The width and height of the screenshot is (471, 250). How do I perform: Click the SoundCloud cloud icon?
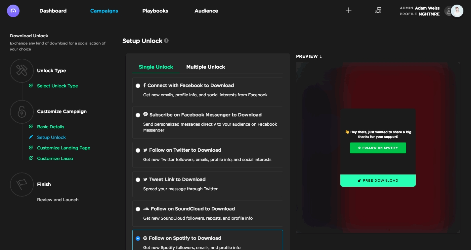tap(146, 209)
